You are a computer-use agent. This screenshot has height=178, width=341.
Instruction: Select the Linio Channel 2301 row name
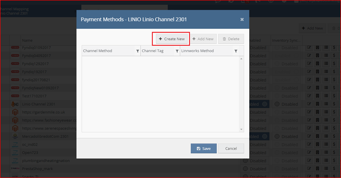point(38,104)
